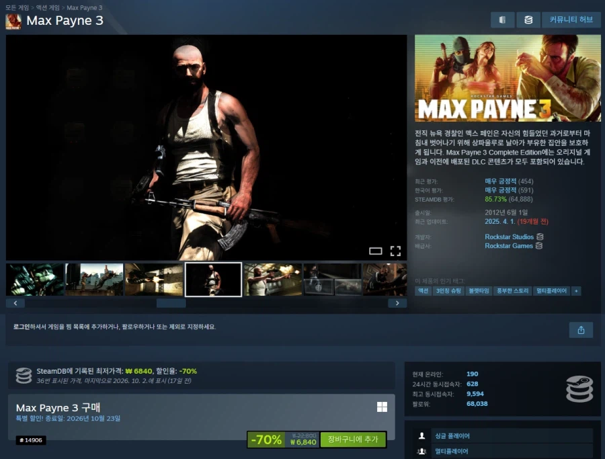Expand more tags with plus button
The height and width of the screenshot is (459, 605).
click(576, 291)
